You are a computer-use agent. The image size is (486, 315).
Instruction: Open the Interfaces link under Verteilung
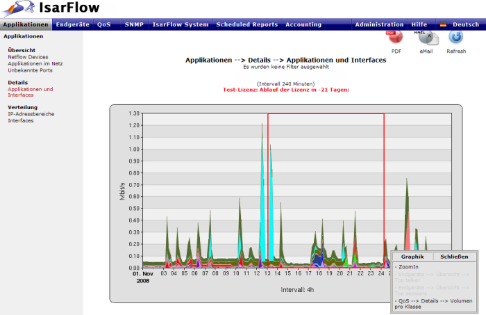tap(21, 120)
